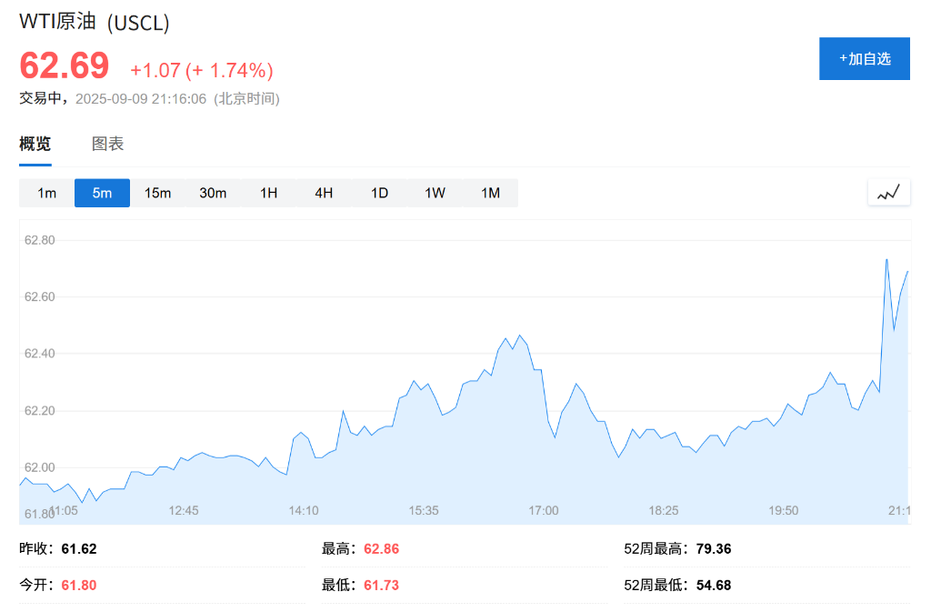Click the timestamp 2025-09-09 21:16:06
Screen dimensions: 931x612
click(141, 98)
